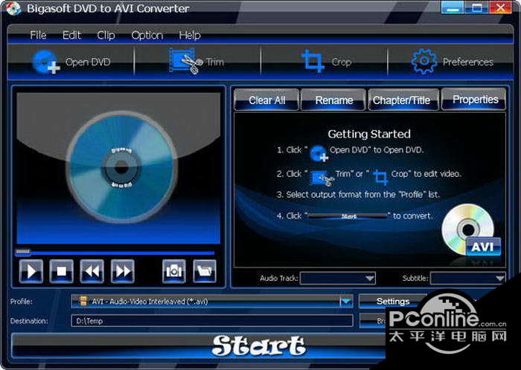Viewport: 521px width, 370px height.
Task: Click the preview seek slider handle
Action: [23, 253]
